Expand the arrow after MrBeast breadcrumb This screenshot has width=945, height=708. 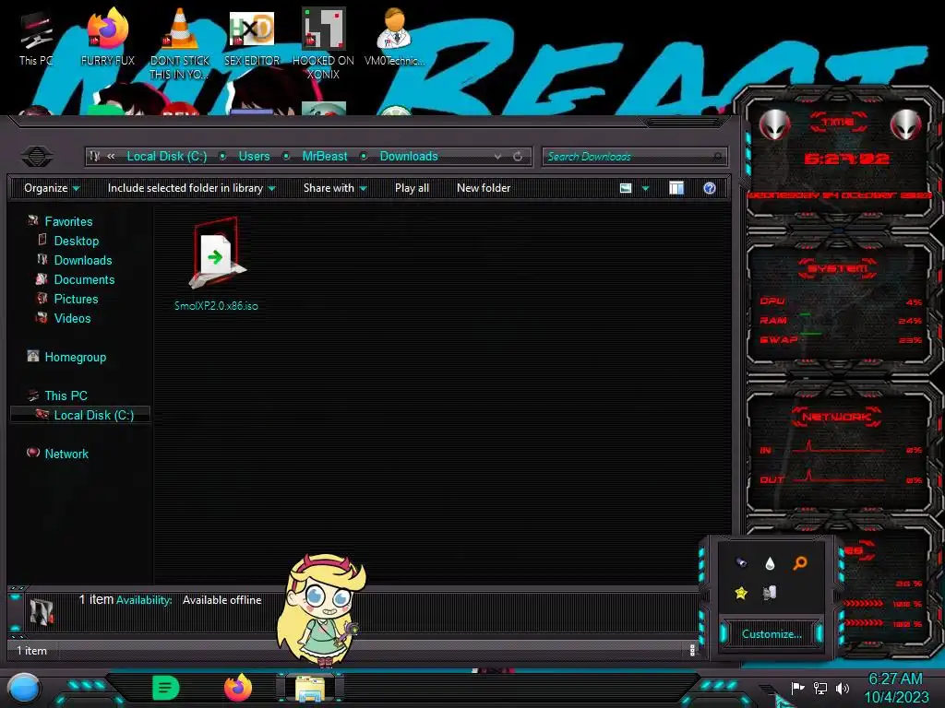[x=364, y=157]
